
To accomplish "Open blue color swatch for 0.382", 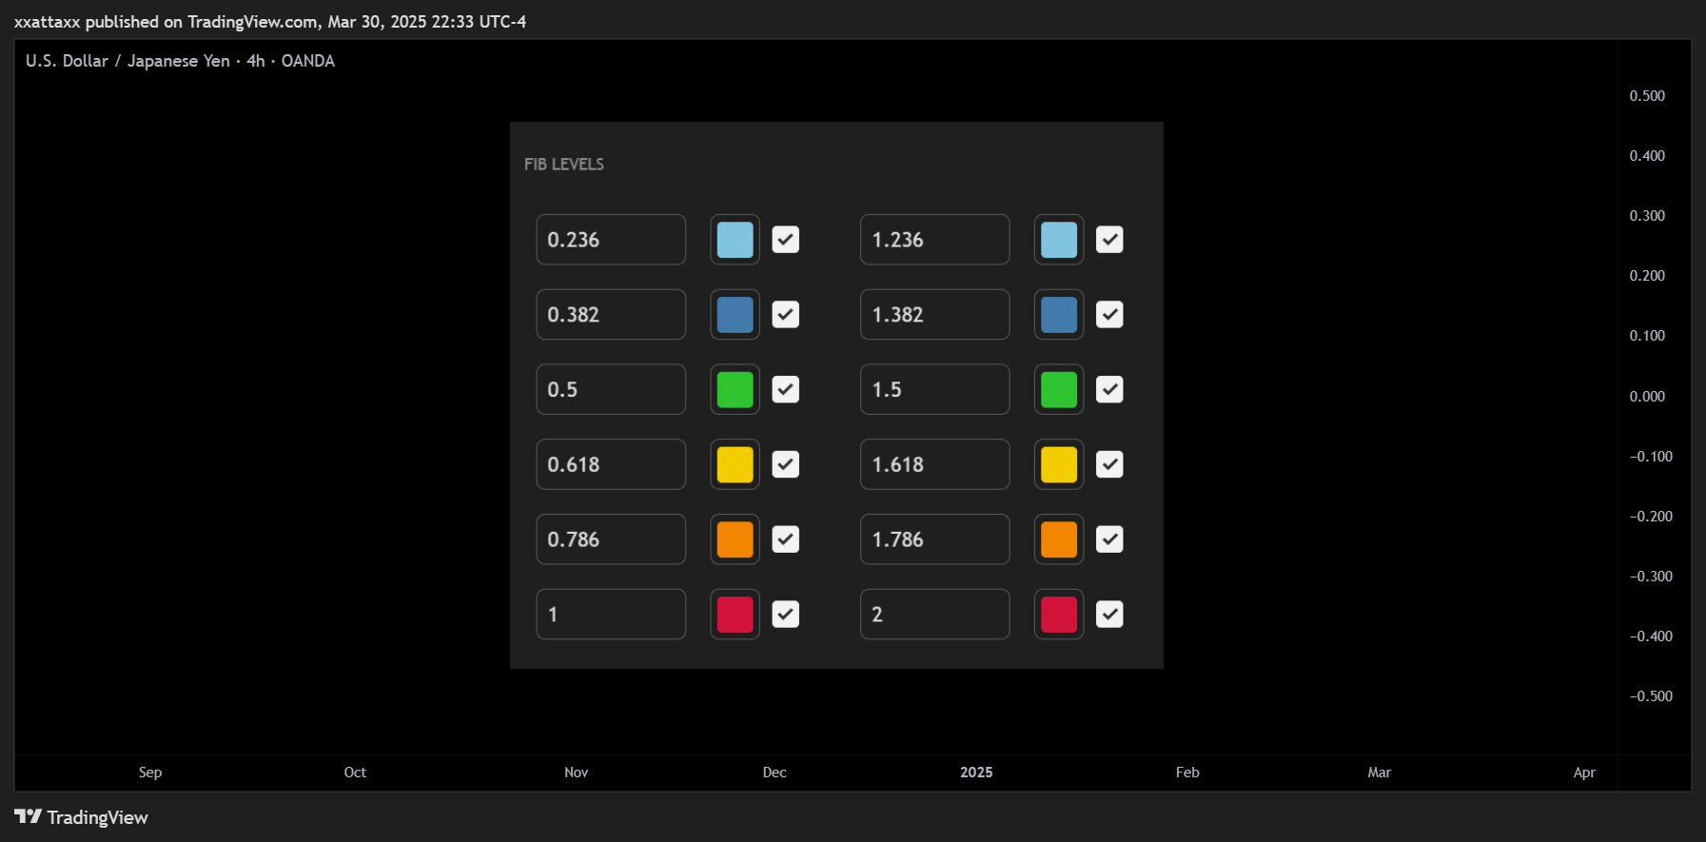I will tap(735, 315).
